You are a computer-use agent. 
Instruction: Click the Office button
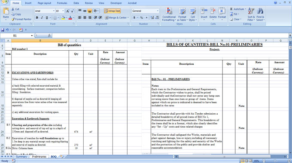click(4, 2)
